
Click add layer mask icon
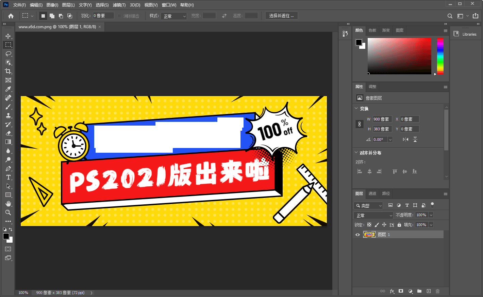401,291
